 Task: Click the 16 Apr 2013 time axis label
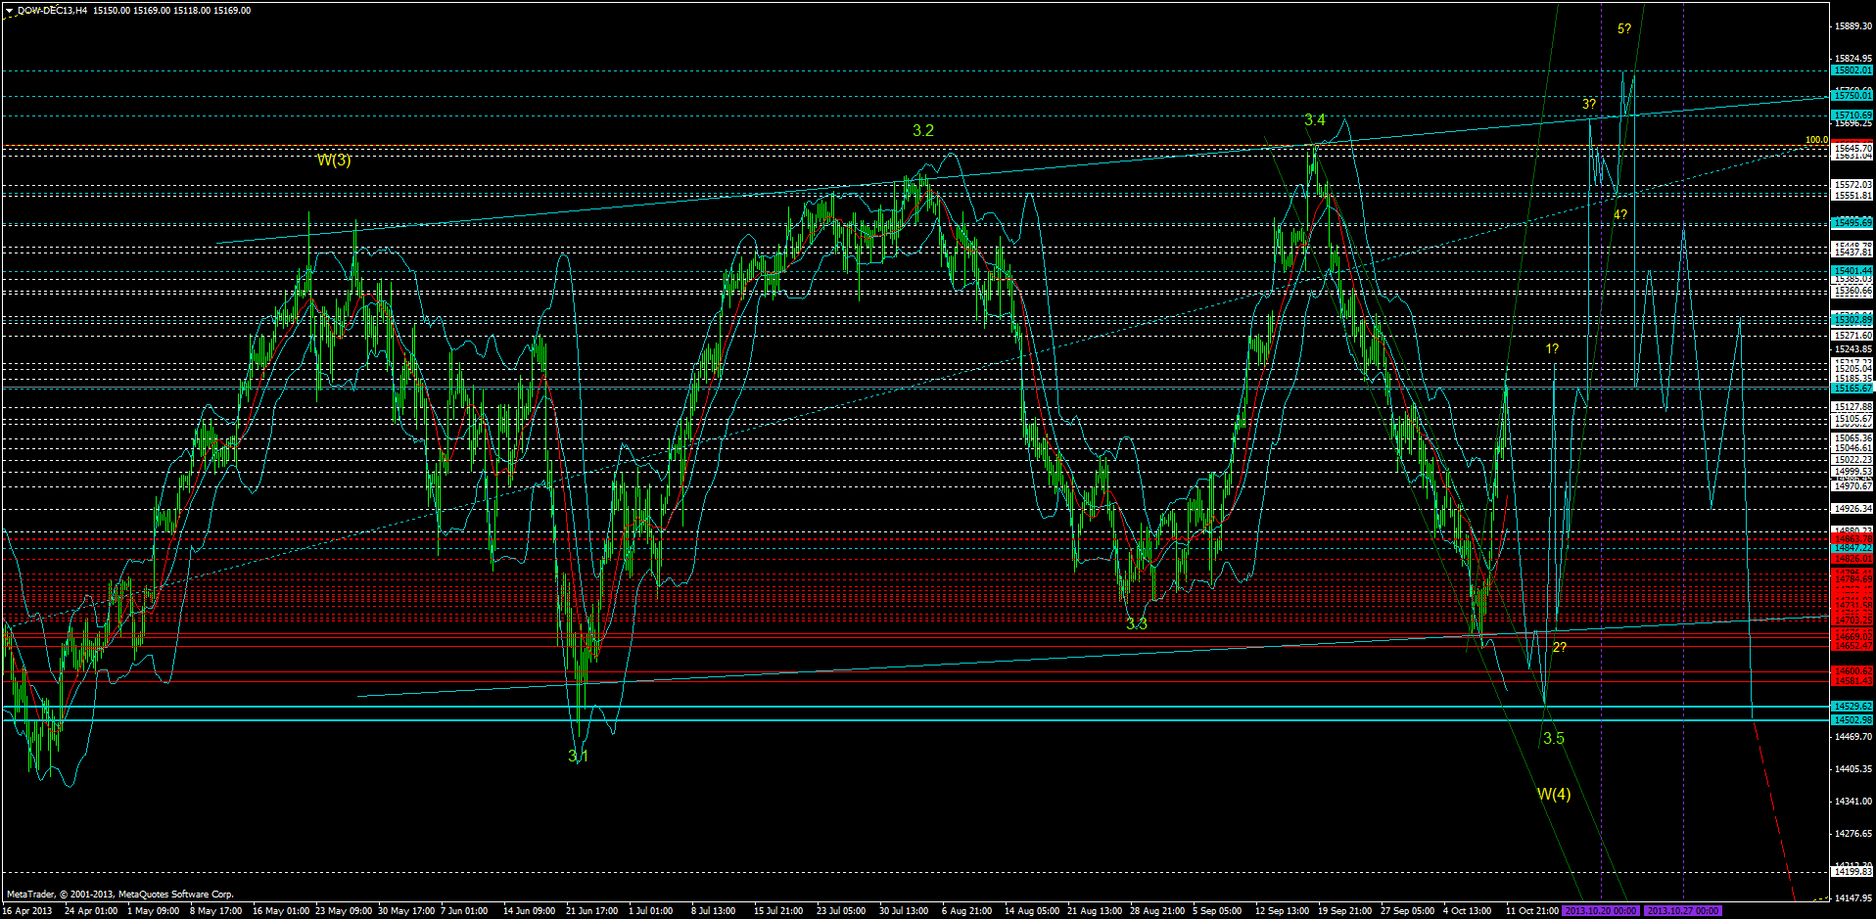click(x=28, y=910)
